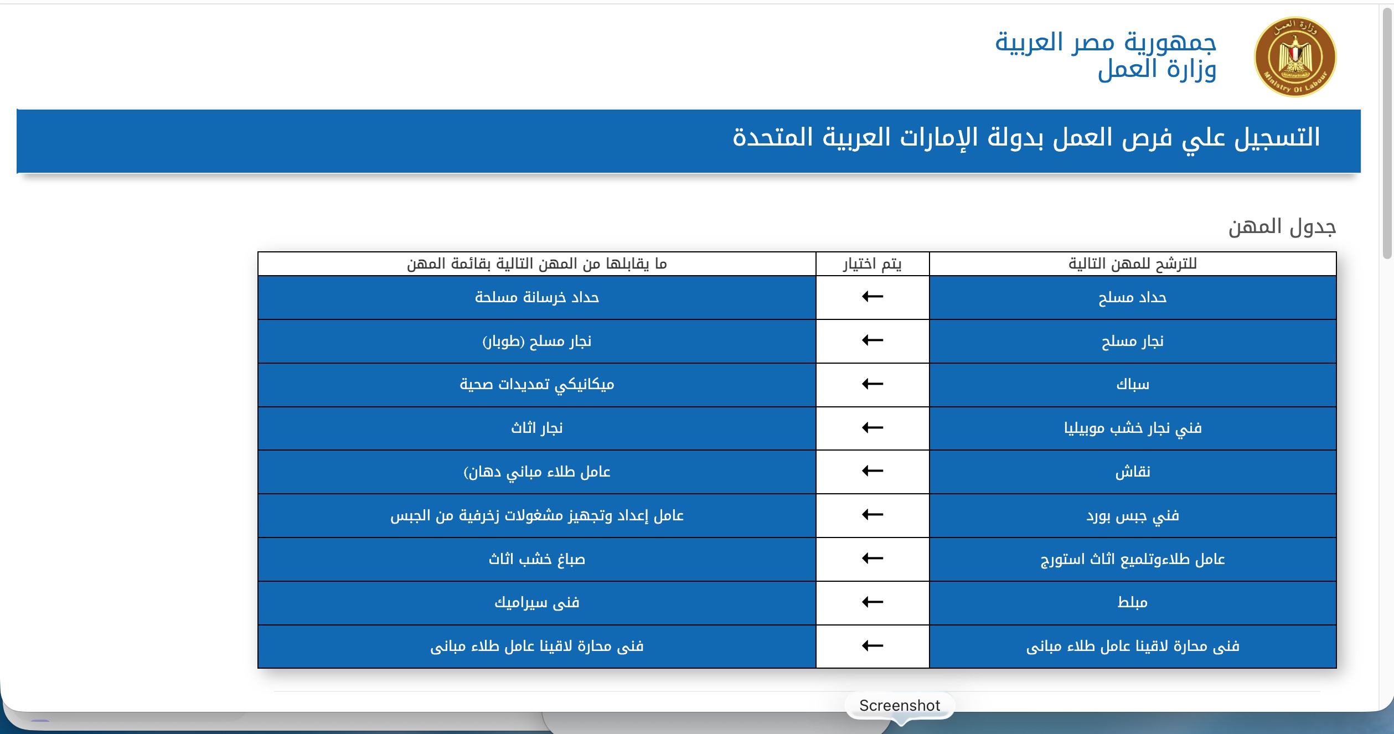The image size is (1394, 734).
Task: Click the arrow in the last table row
Action: [x=872, y=646]
